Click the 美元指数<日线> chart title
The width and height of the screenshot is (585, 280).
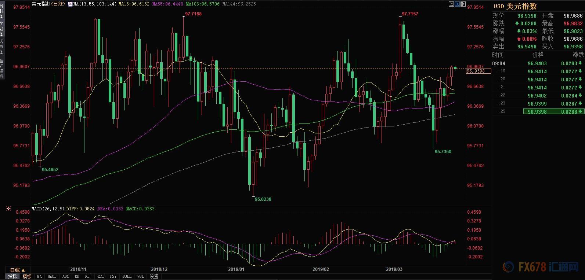click(x=48, y=4)
